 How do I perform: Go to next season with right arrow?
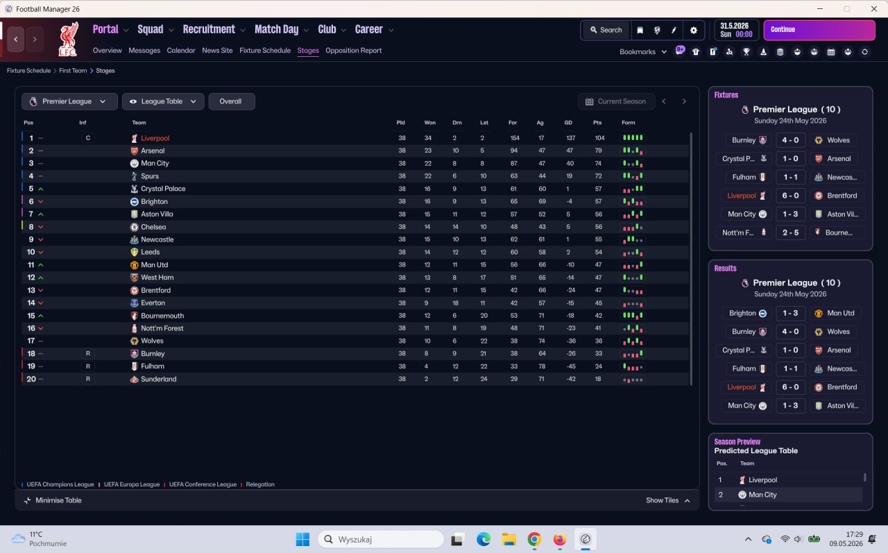684,101
